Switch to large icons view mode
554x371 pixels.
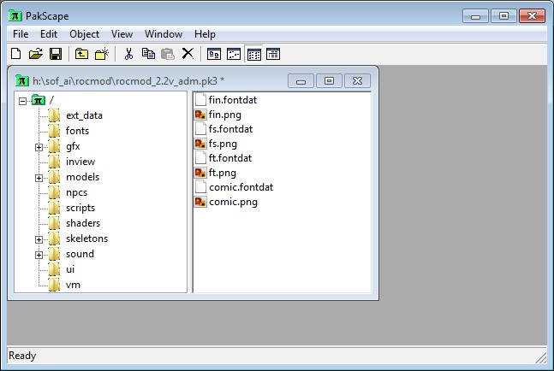pyautogui.click(x=214, y=54)
